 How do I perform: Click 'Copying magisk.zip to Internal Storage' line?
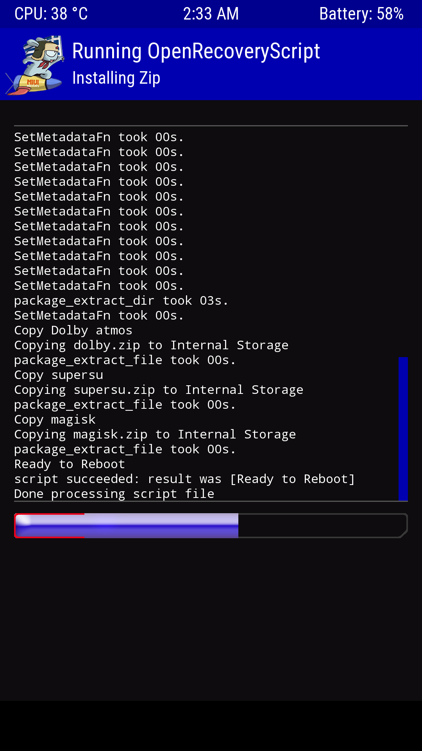pos(155,434)
